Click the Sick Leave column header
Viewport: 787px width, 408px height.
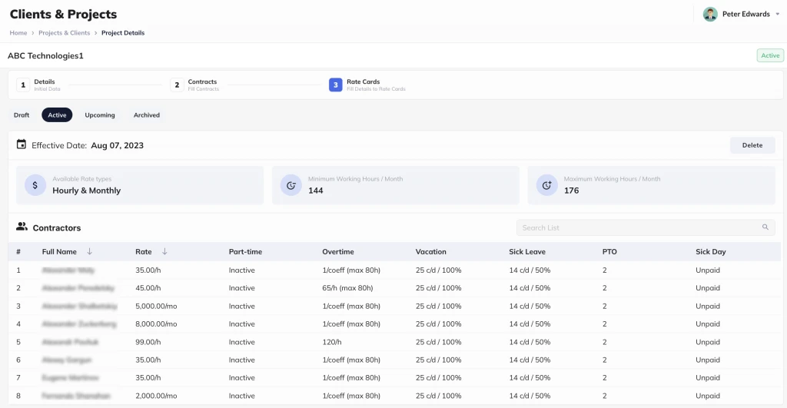click(527, 251)
